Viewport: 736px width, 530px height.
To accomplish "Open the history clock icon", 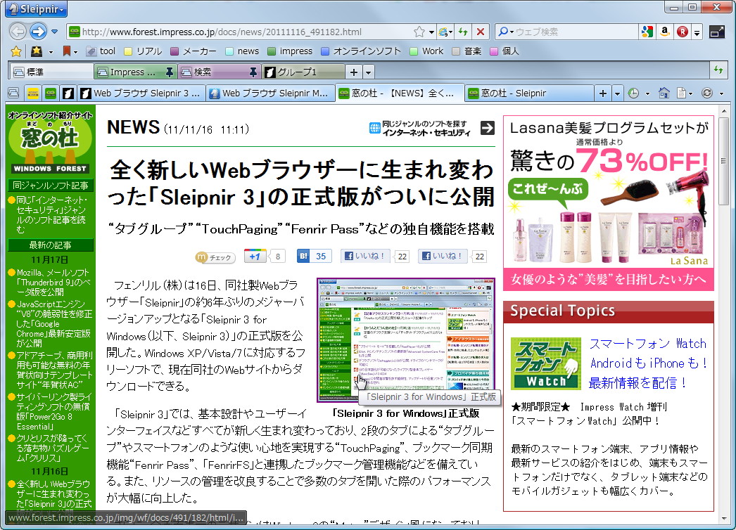I will click(634, 93).
